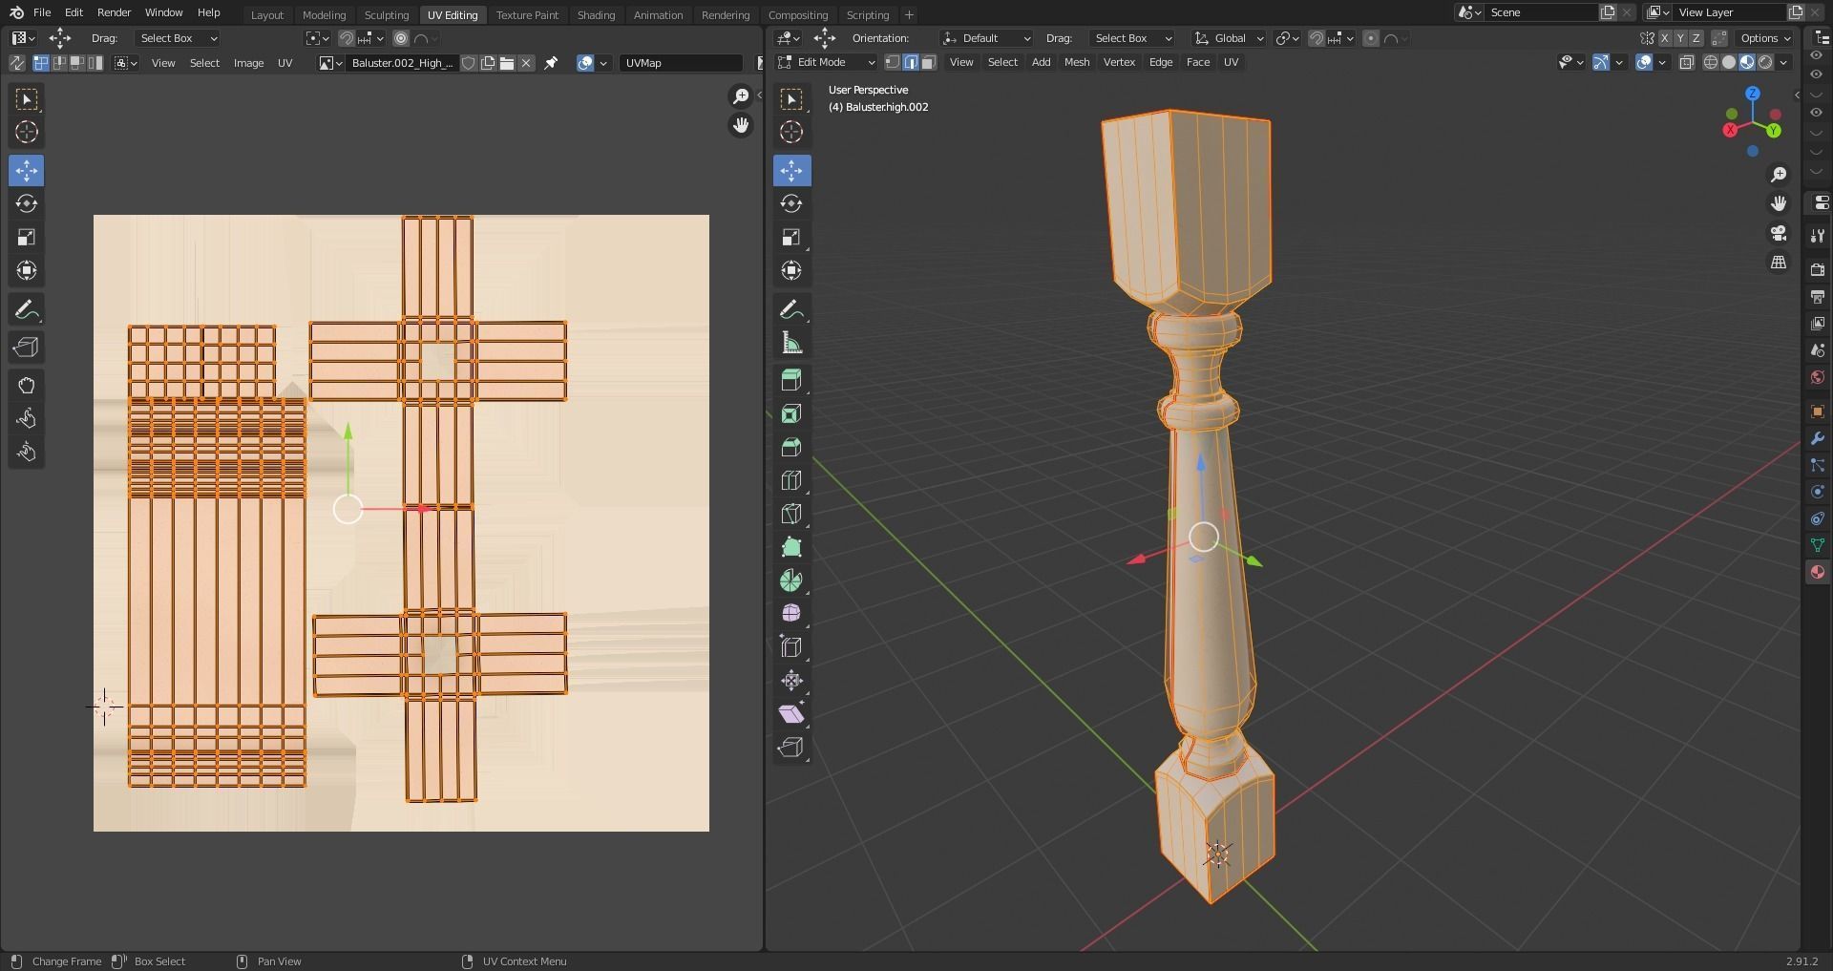Screen dimensions: 1833x971
Task: Select the Rotate tool in UV editor
Action: (x=27, y=203)
